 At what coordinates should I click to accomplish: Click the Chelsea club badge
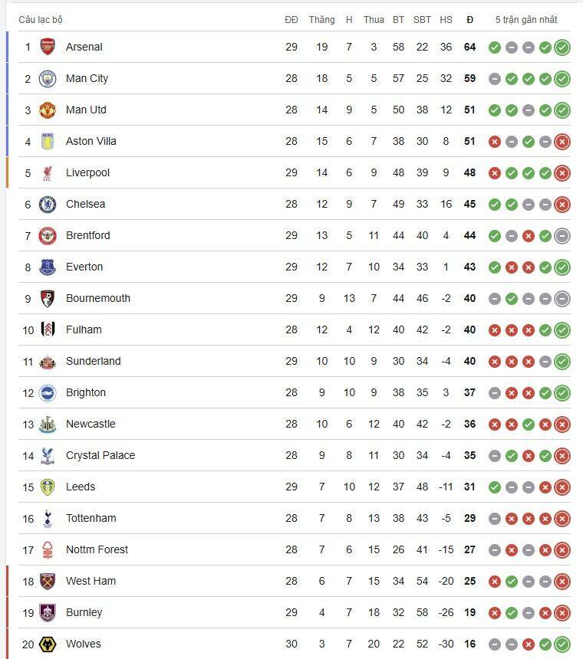48,204
